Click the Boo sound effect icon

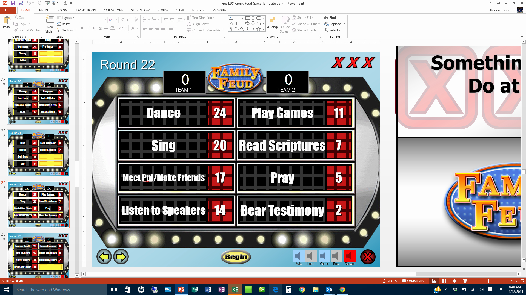335,256
